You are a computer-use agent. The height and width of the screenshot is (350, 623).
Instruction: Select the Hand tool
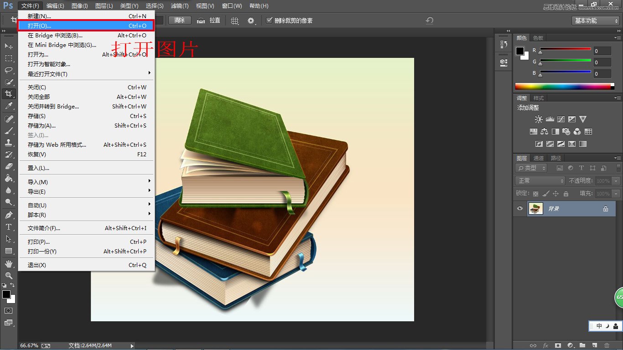click(9, 264)
